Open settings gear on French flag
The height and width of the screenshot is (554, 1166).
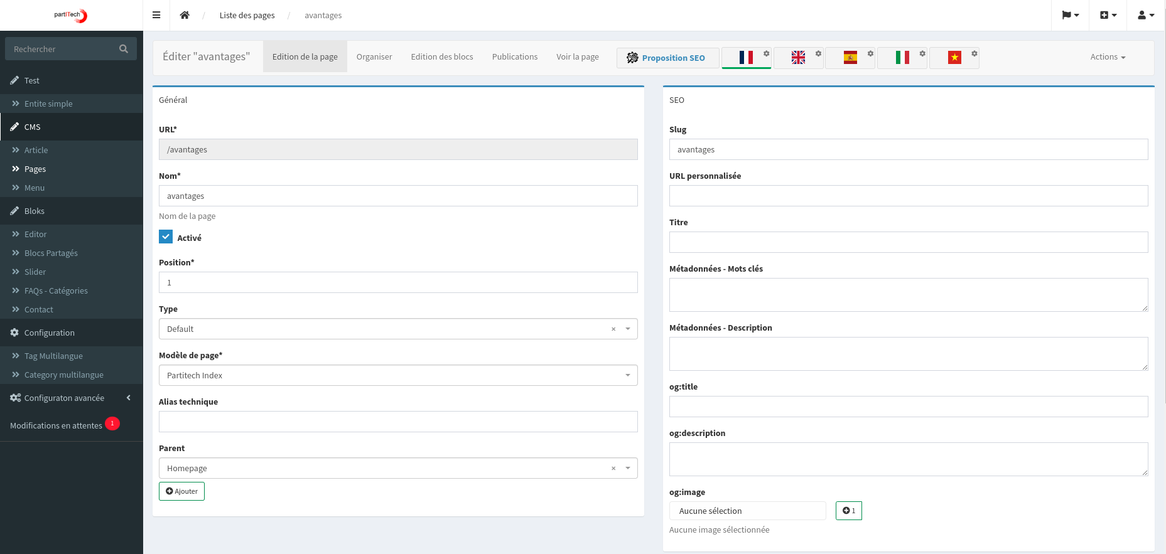click(x=766, y=53)
